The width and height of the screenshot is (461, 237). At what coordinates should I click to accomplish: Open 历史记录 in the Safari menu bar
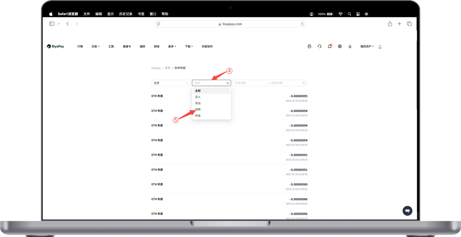click(x=126, y=14)
